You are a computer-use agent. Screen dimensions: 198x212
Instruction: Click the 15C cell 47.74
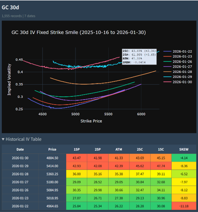click(x=161, y=166)
